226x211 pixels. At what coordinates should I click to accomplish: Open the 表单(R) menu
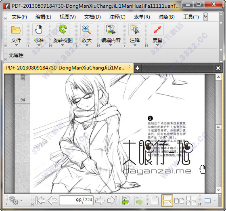pos(142,17)
